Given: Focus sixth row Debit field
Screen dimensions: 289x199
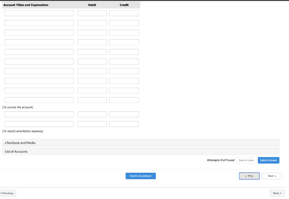Looking at the screenshot, I should 92,61.
